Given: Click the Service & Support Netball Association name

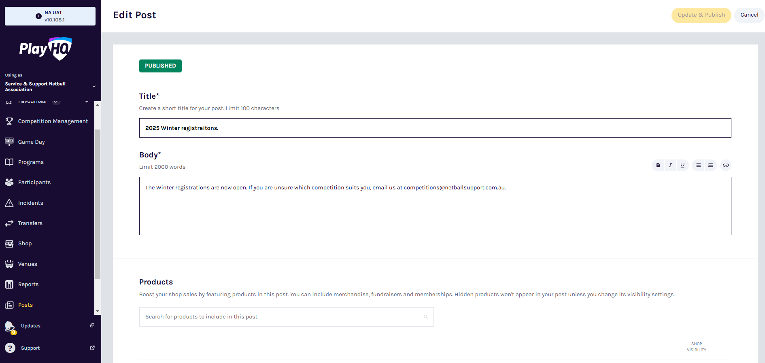Looking at the screenshot, I should coord(35,87).
